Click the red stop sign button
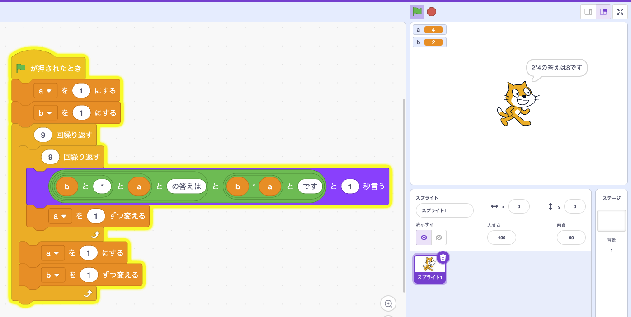The image size is (631, 317). [432, 12]
